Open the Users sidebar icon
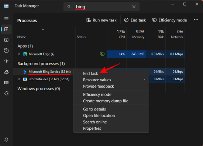Image resolution: width=203 pixels, height=146 pixels. coord(6,72)
